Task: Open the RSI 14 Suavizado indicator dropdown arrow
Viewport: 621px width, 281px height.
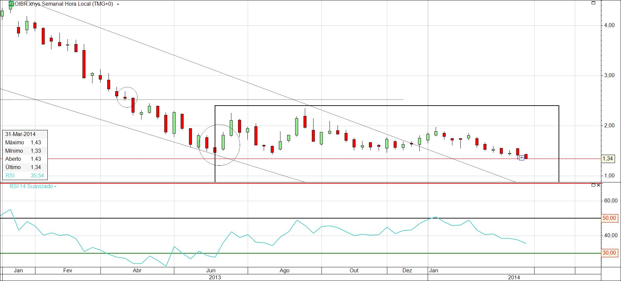Action: (55, 187)
